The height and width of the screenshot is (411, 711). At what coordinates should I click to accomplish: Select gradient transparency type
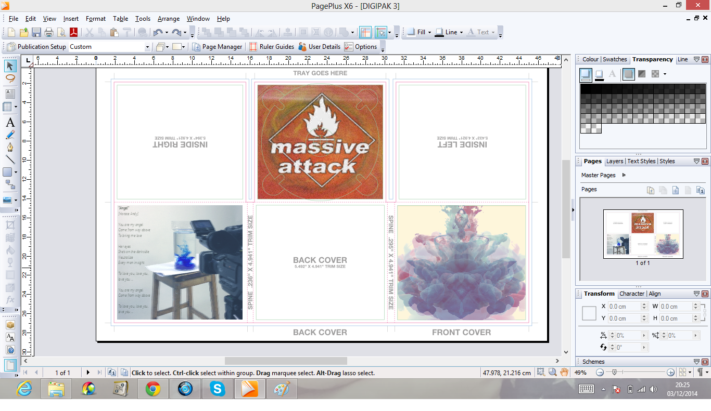coord(642,74)
